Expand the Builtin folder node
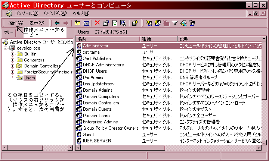Image resolution: width=269 pixels, height=161 pixels. [x=12, y=54]
